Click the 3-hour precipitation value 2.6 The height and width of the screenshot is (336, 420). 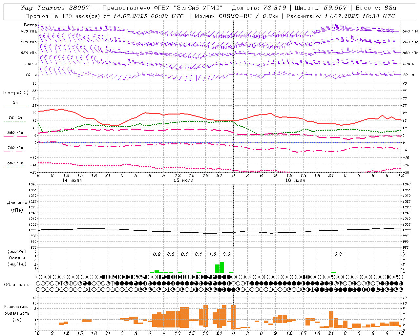click(226, 254)
